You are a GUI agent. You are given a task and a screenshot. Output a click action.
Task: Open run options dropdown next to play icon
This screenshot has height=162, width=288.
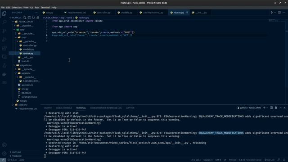(275, 13)
